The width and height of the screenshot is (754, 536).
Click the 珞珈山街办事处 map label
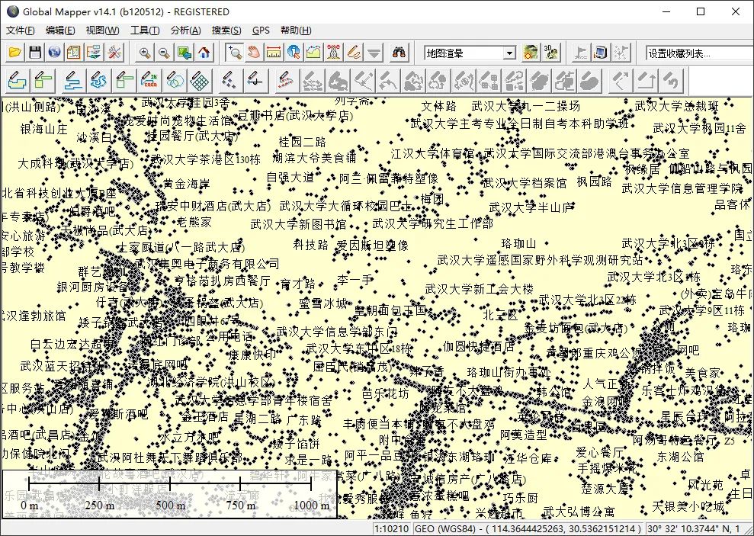pyautogui.click(x=509, y=373)
